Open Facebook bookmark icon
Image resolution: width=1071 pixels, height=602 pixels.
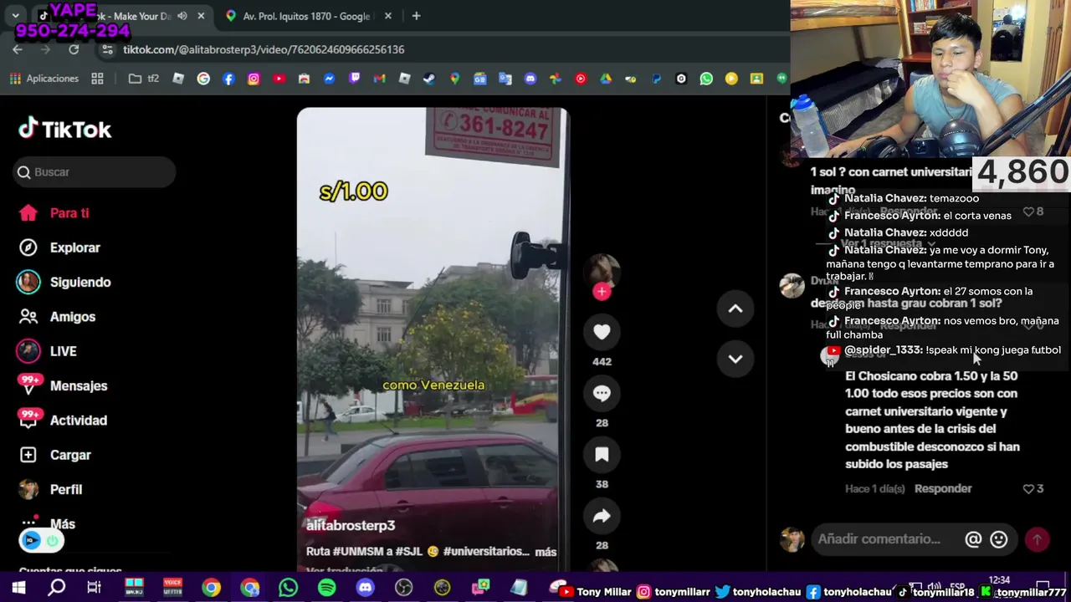[228, 79]
